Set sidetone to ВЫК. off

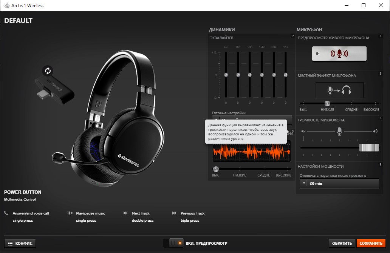[303, 109]
